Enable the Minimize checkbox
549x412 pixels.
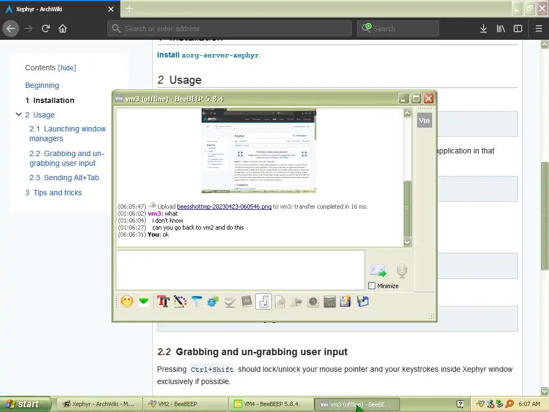point(372,286)
